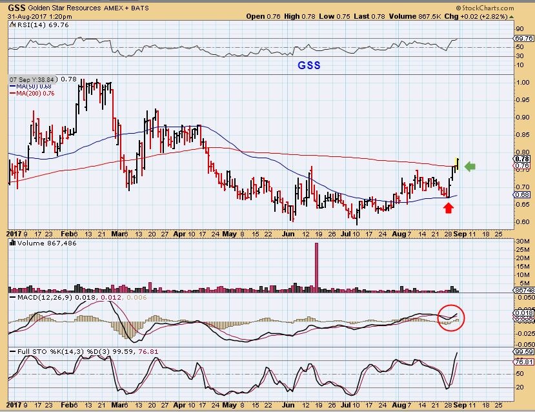Click the green left arrow beside the latest price
This screenshot has height=412, width=535.
coord(470,167)
